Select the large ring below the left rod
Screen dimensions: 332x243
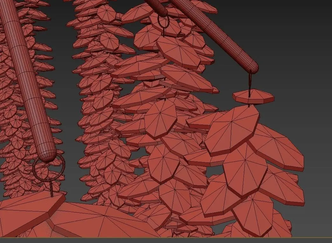[49, 168]
